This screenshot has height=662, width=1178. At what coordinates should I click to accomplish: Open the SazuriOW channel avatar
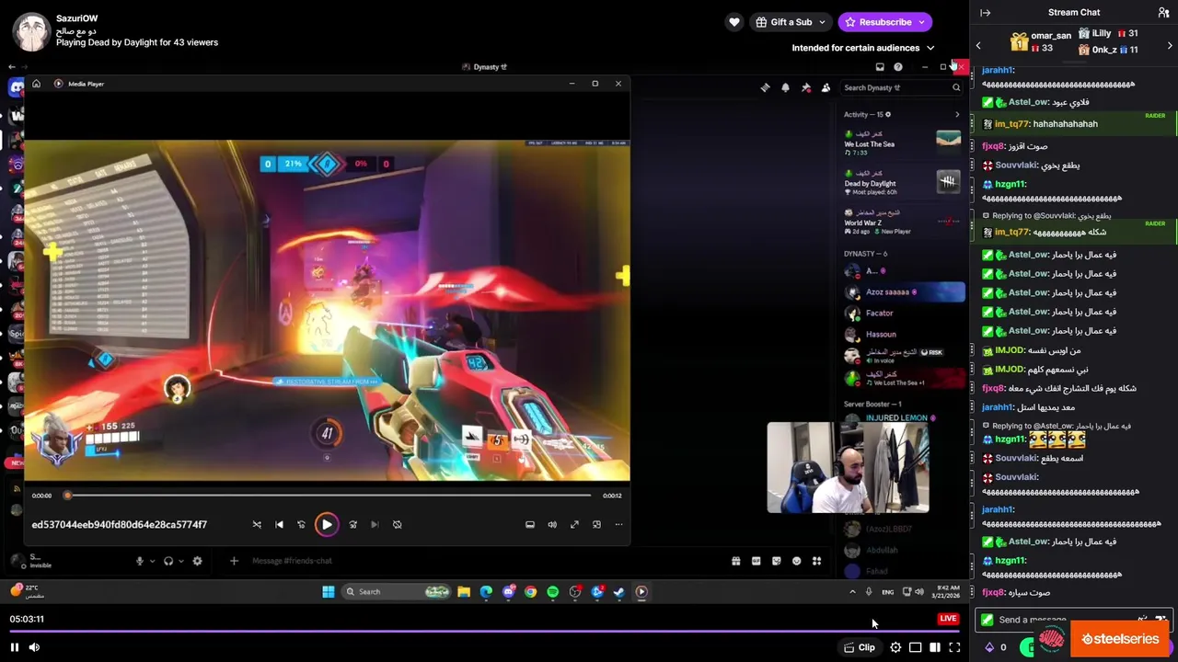31,32
